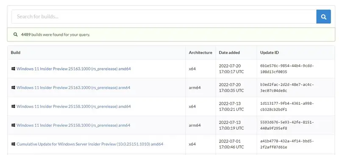Click the blue magnifier search button
This screenshot has height=155, width=339.
tap(323, 16)
